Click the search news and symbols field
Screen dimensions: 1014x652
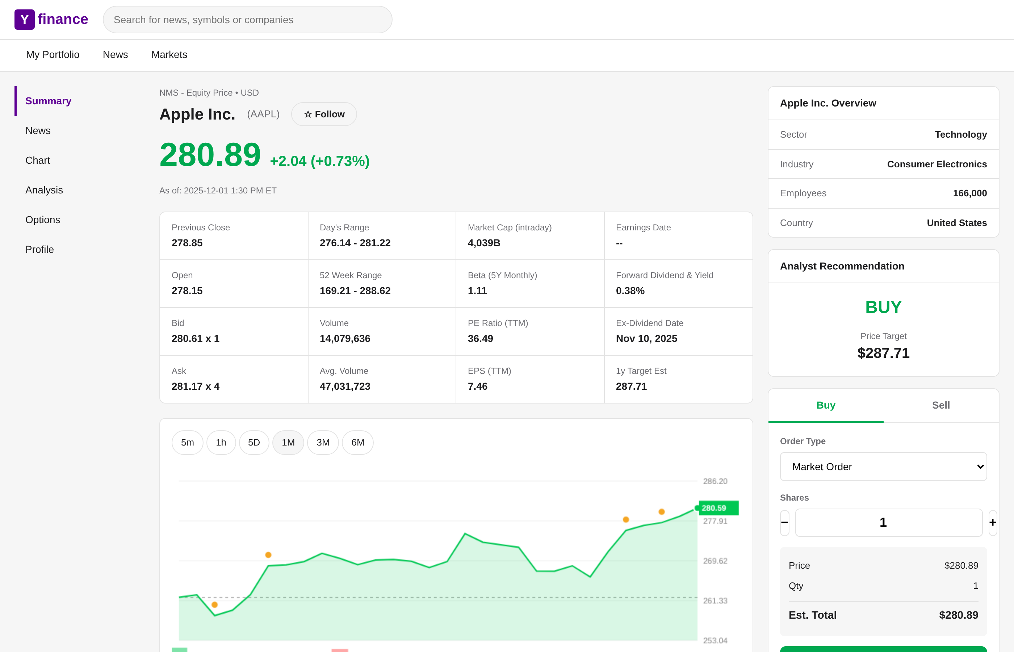248,20
